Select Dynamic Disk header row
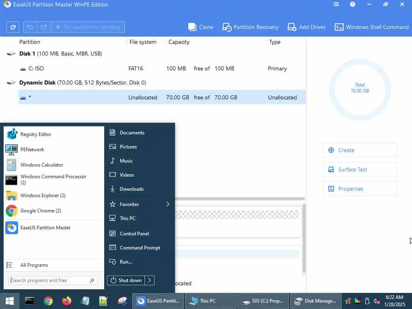This screenshot has width=412, height=309. [156, 83]
